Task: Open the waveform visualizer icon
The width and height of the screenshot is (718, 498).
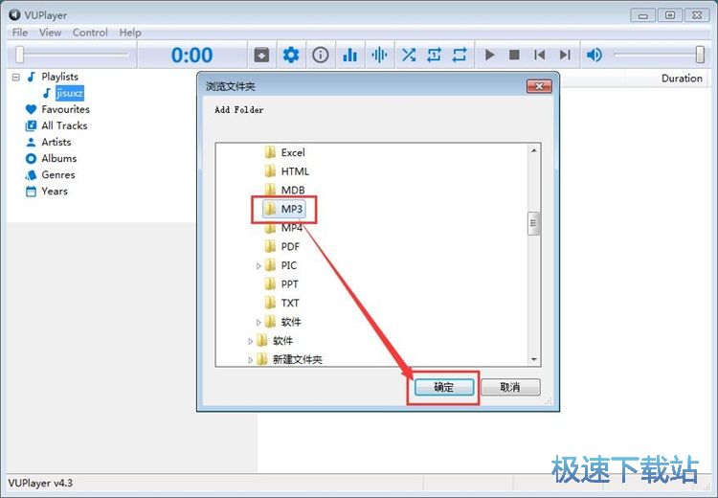Action: 379,55
